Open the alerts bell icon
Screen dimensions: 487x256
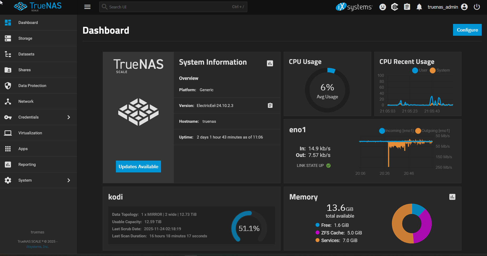coord(419,7)
